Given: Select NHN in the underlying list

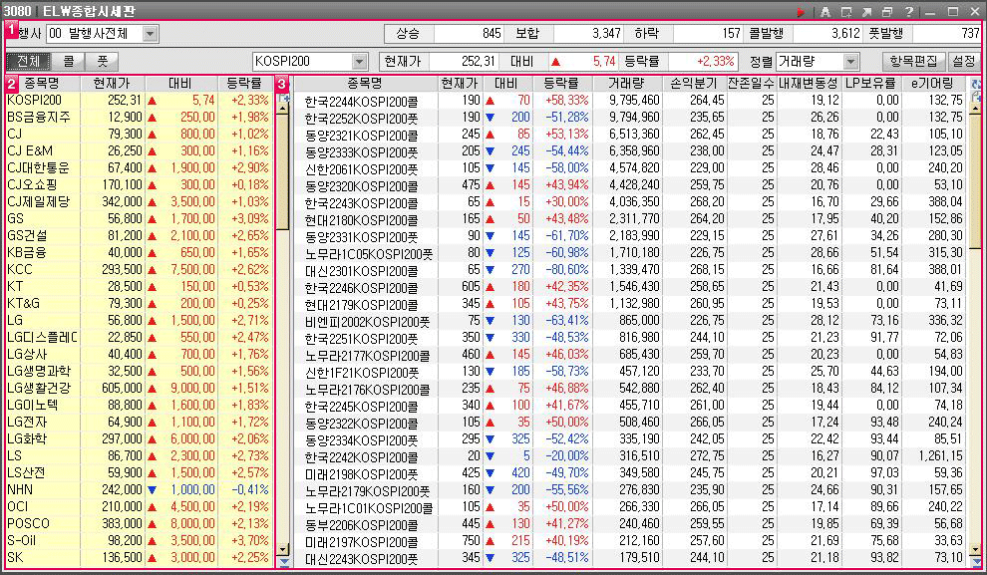Looking at the screenshot, I should (x=139, y=489).
